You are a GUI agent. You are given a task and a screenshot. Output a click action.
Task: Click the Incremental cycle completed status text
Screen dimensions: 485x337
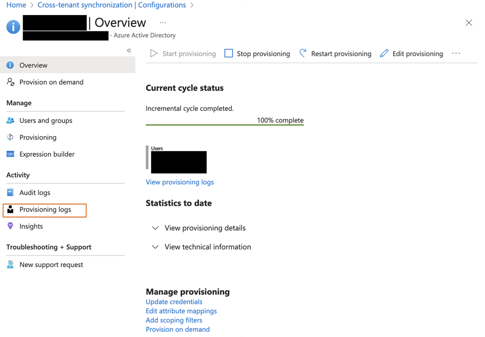pyautogui.click(x=189, y=108)
